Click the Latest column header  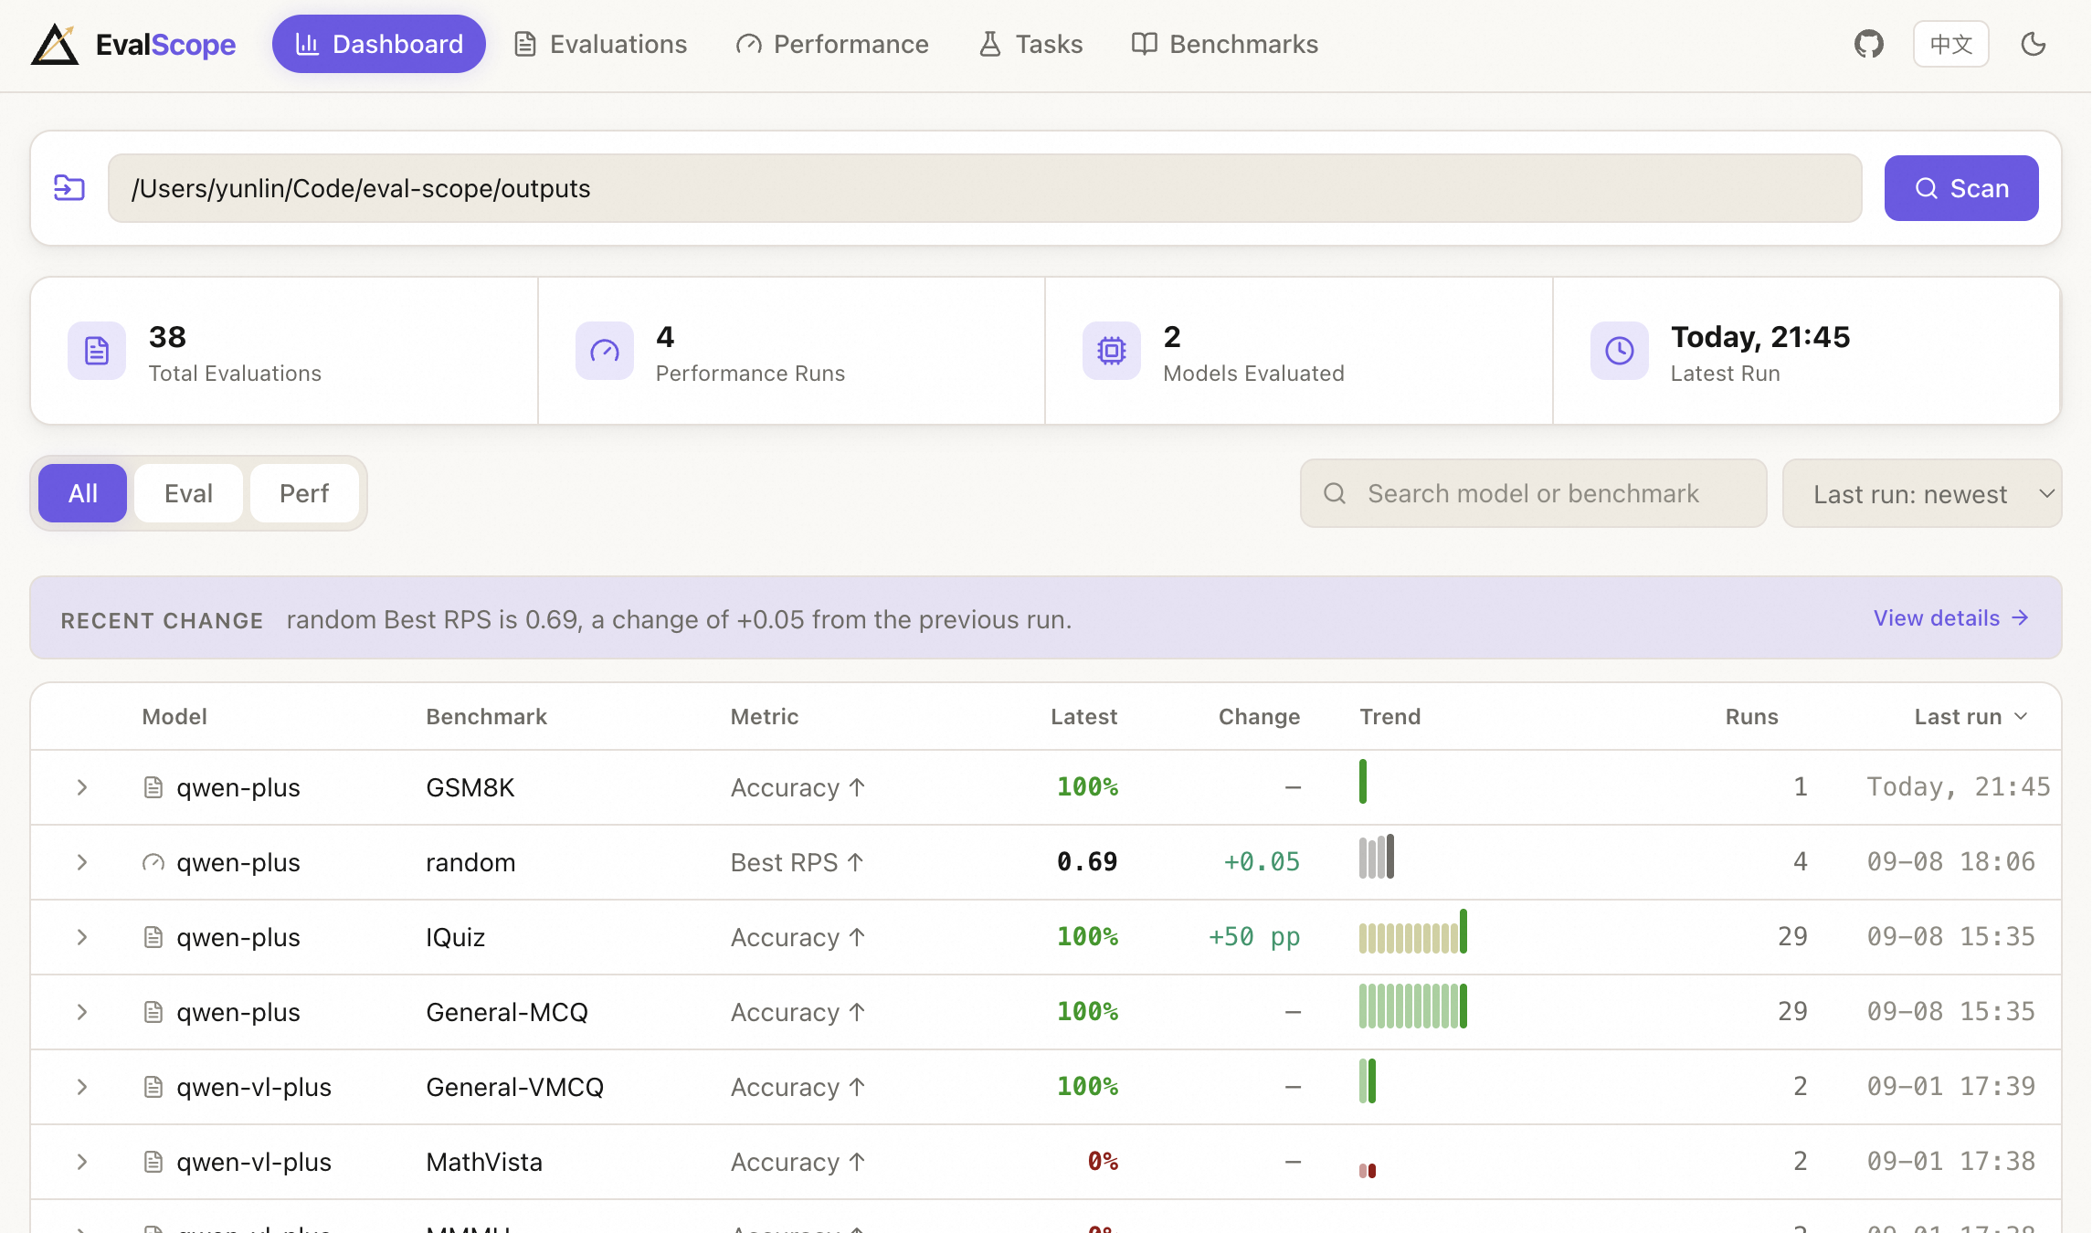point(1083,717)
